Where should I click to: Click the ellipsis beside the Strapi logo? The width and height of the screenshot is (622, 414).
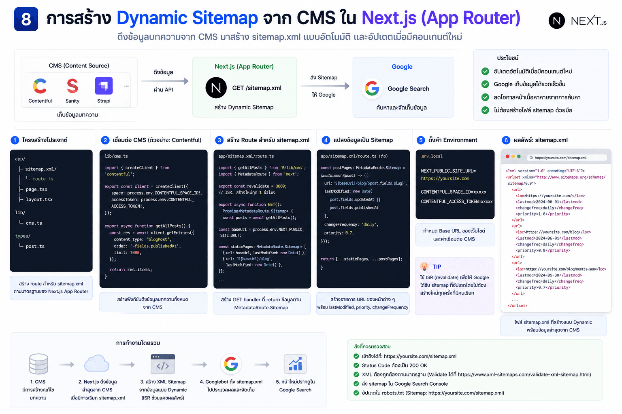(126, 86)
